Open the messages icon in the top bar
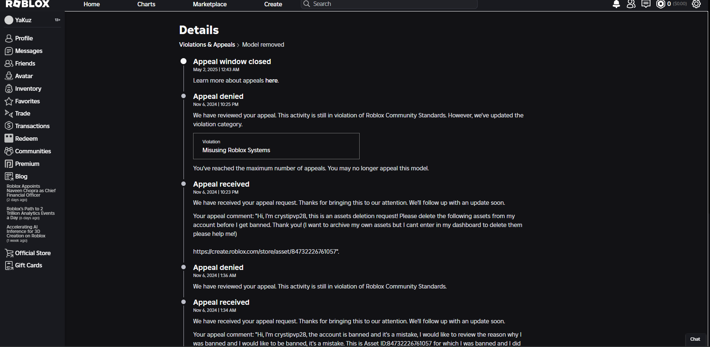The width and height of the screenshot is (710, 347). [x=646, y=4]
